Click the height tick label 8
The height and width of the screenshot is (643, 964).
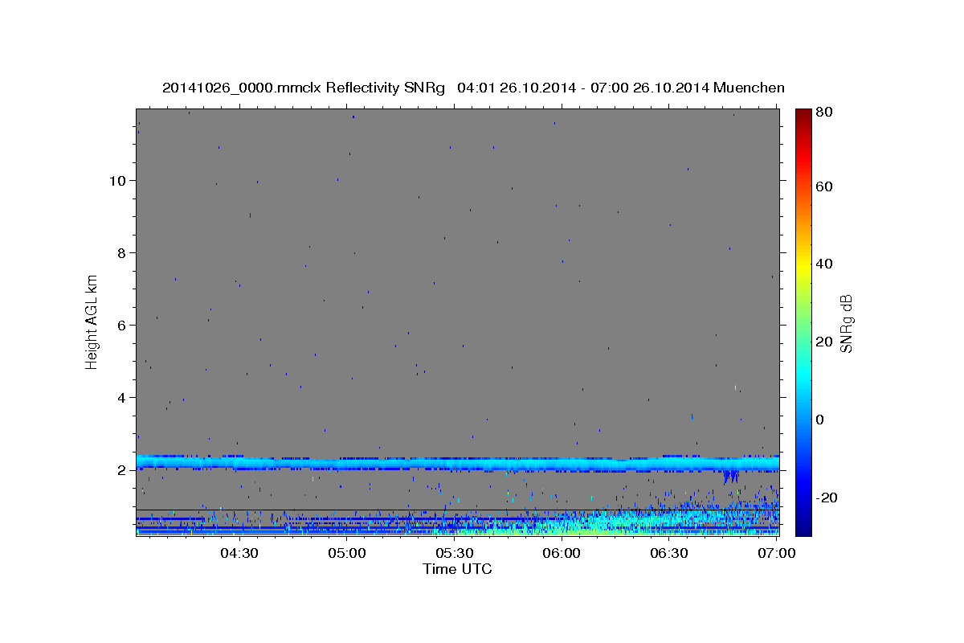(124, 253)
